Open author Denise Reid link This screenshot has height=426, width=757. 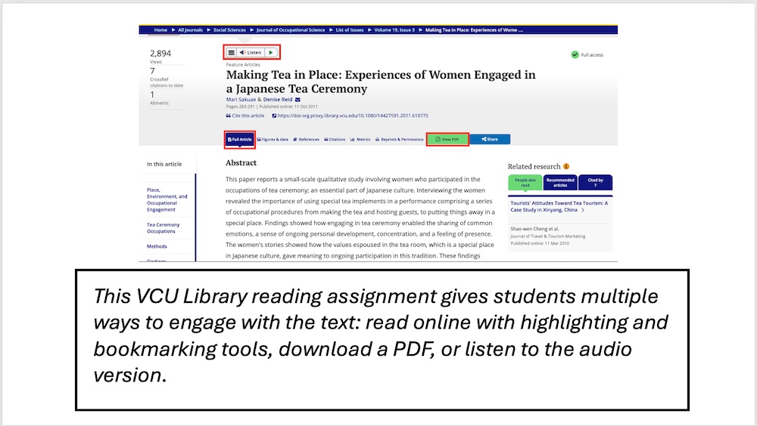[278, 100]
